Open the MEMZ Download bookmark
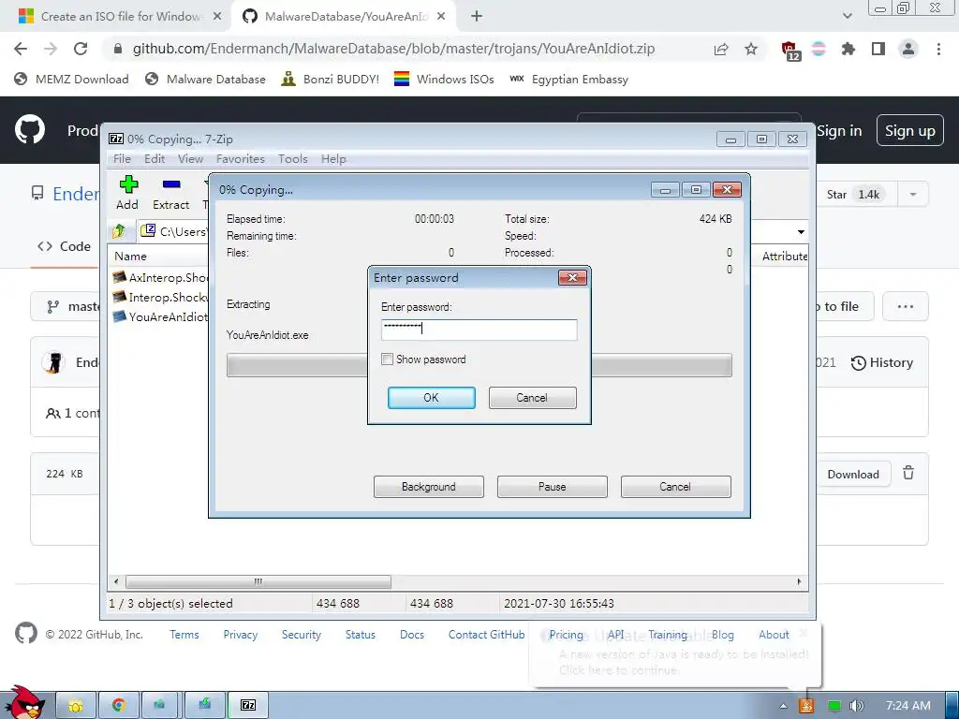 coord(71,79)
